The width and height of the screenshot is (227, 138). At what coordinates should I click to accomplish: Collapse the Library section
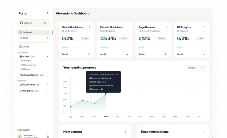[x=47, y=47]
